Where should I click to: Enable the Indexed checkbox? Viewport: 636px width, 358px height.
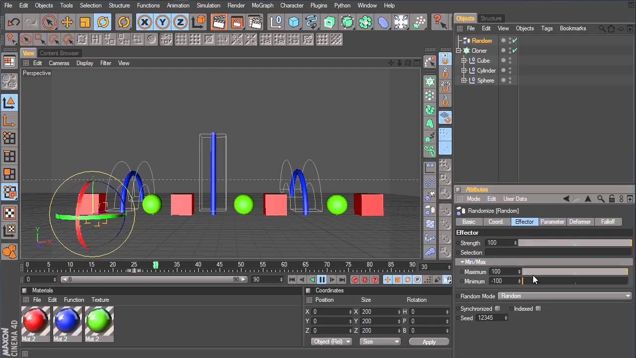click(538, 309)
